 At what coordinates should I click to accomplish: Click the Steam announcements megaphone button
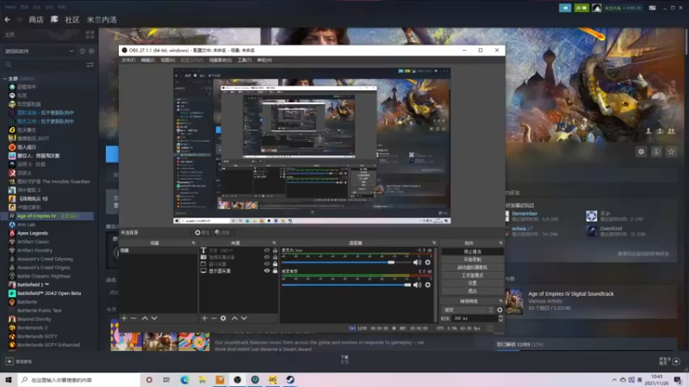565,8
